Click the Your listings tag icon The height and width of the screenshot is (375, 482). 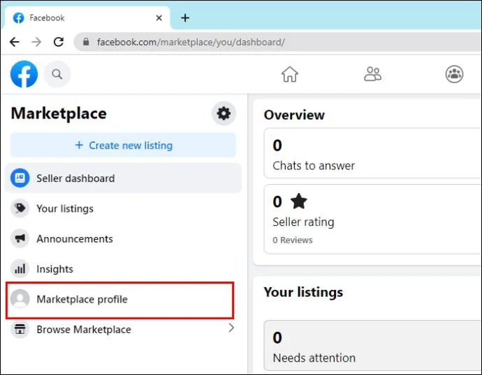tap(20, 208)
